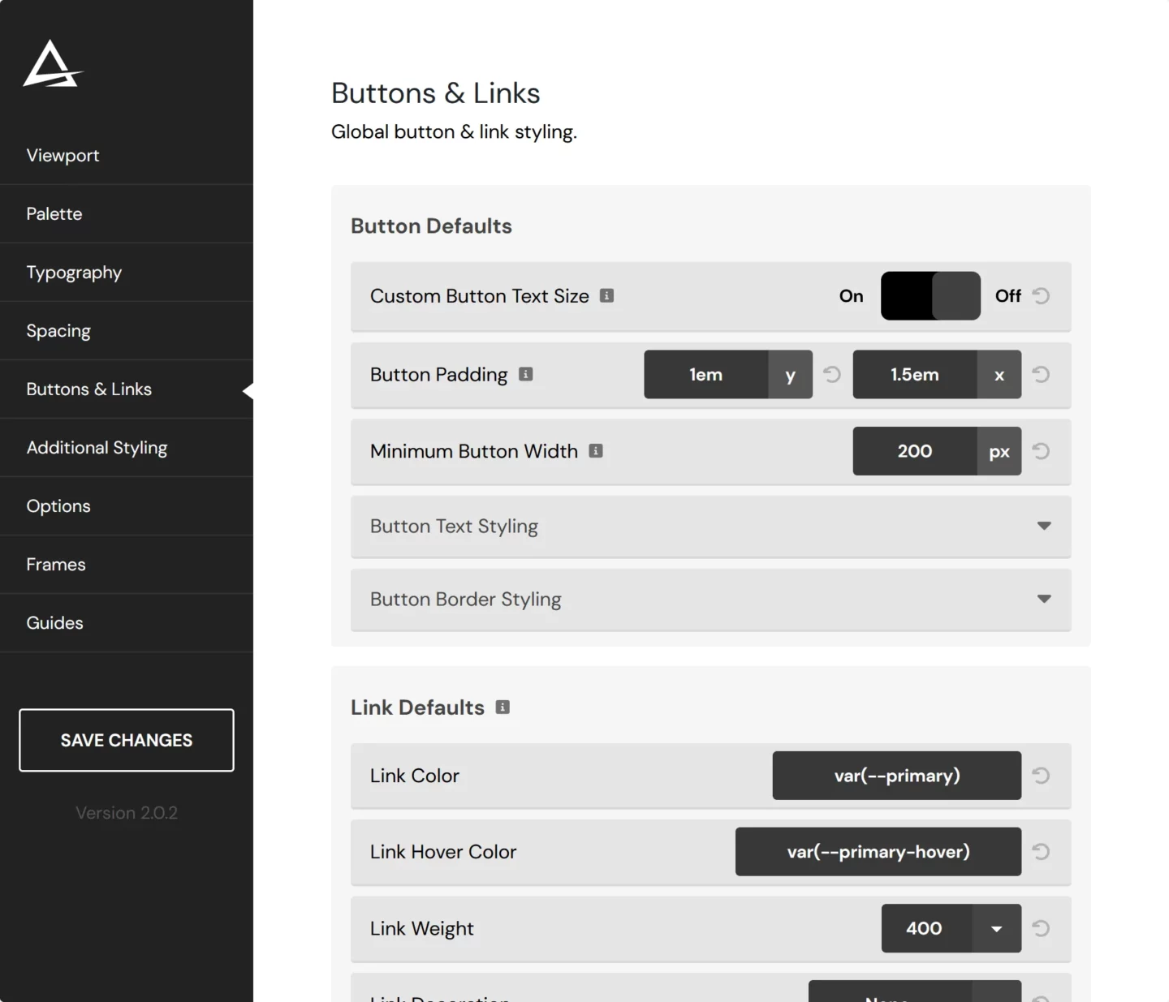Open the Frames page
The image size is (1169, 1002).
click(127, 564)
